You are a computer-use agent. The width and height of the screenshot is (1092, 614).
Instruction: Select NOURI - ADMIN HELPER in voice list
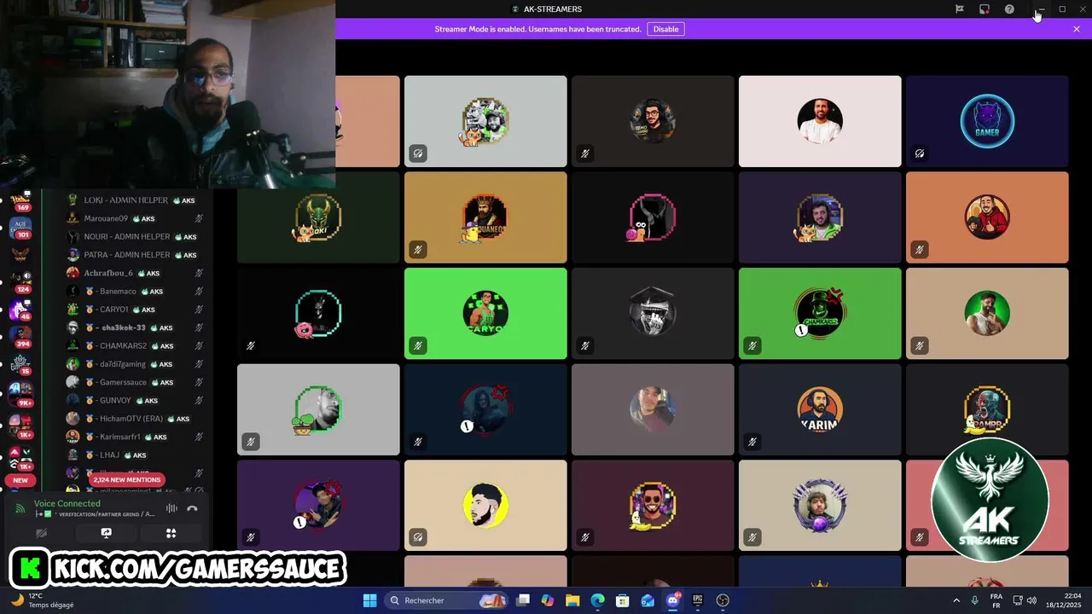135,236
